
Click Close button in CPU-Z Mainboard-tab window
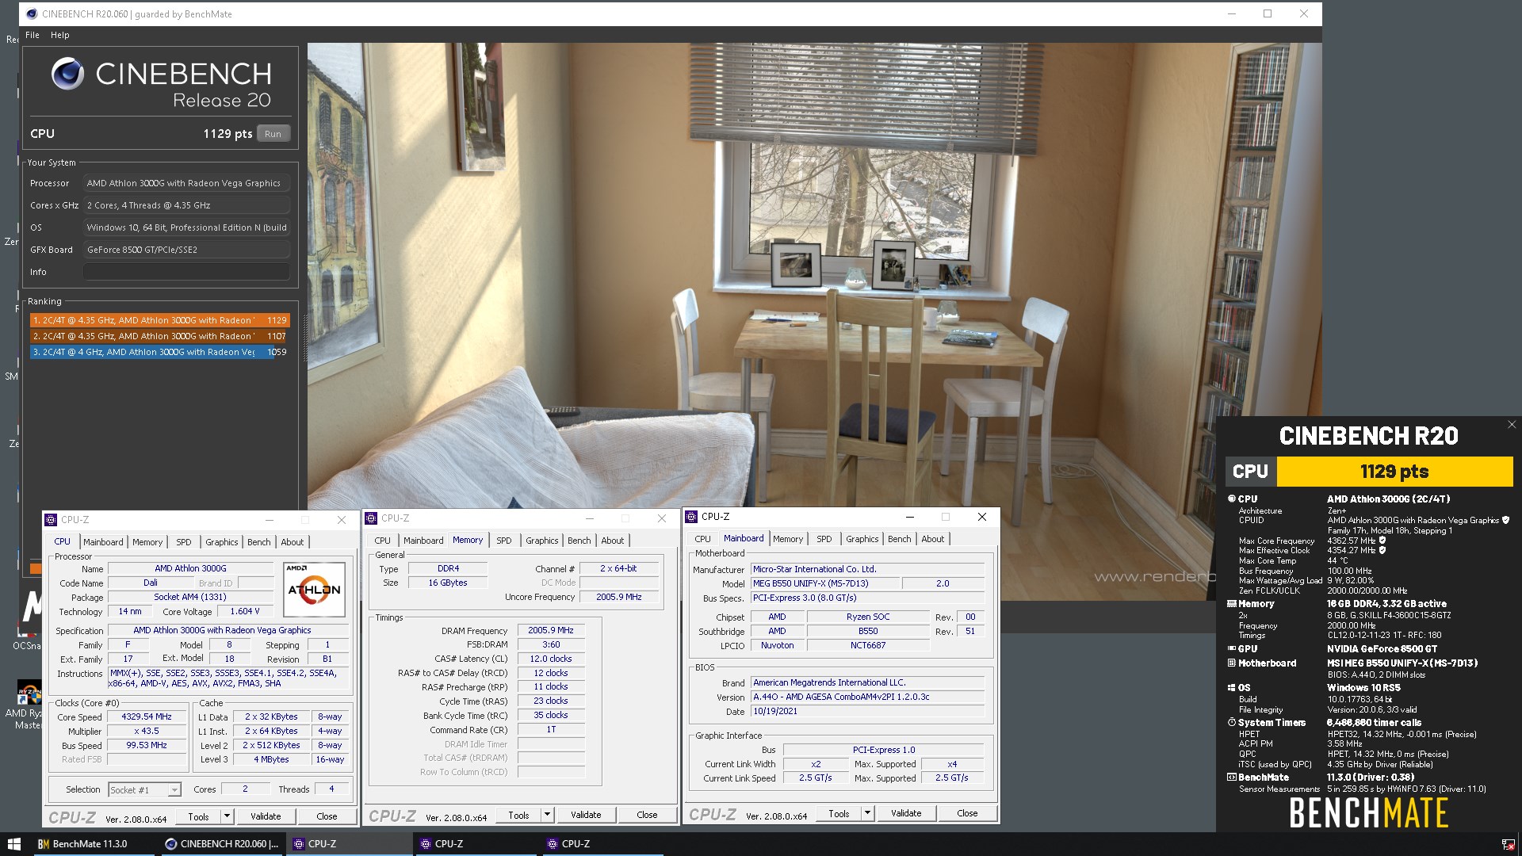(x=967, y=813)
